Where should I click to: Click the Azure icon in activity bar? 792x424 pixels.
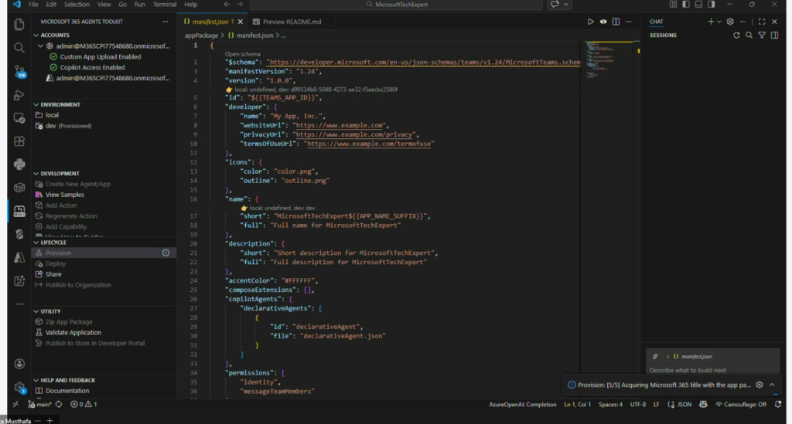pos(19,256)
